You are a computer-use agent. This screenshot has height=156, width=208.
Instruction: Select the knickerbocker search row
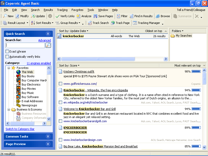tap(113, 36)
